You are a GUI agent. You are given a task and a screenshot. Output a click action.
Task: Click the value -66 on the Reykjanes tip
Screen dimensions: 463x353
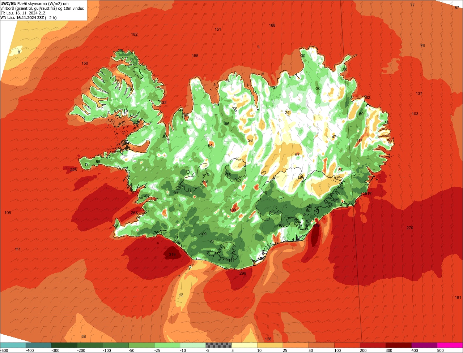click(x=115, y=225)
